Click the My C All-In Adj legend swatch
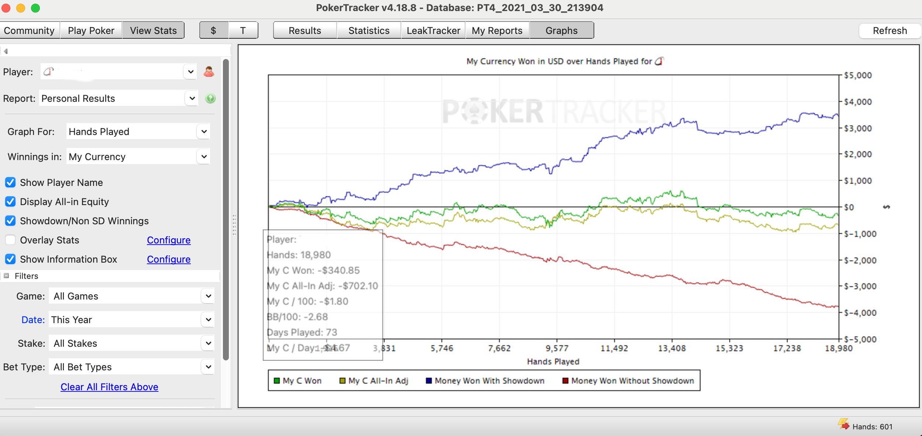The height and width of the screenshot is (436, 922). 343,381
